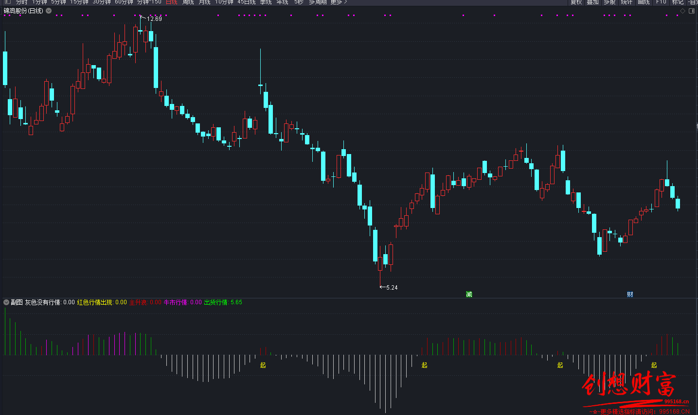The width and height of the screenshot is (698, 415).
Task: Click the 锦鸿股份(日线) chart title
Action: 23,11
